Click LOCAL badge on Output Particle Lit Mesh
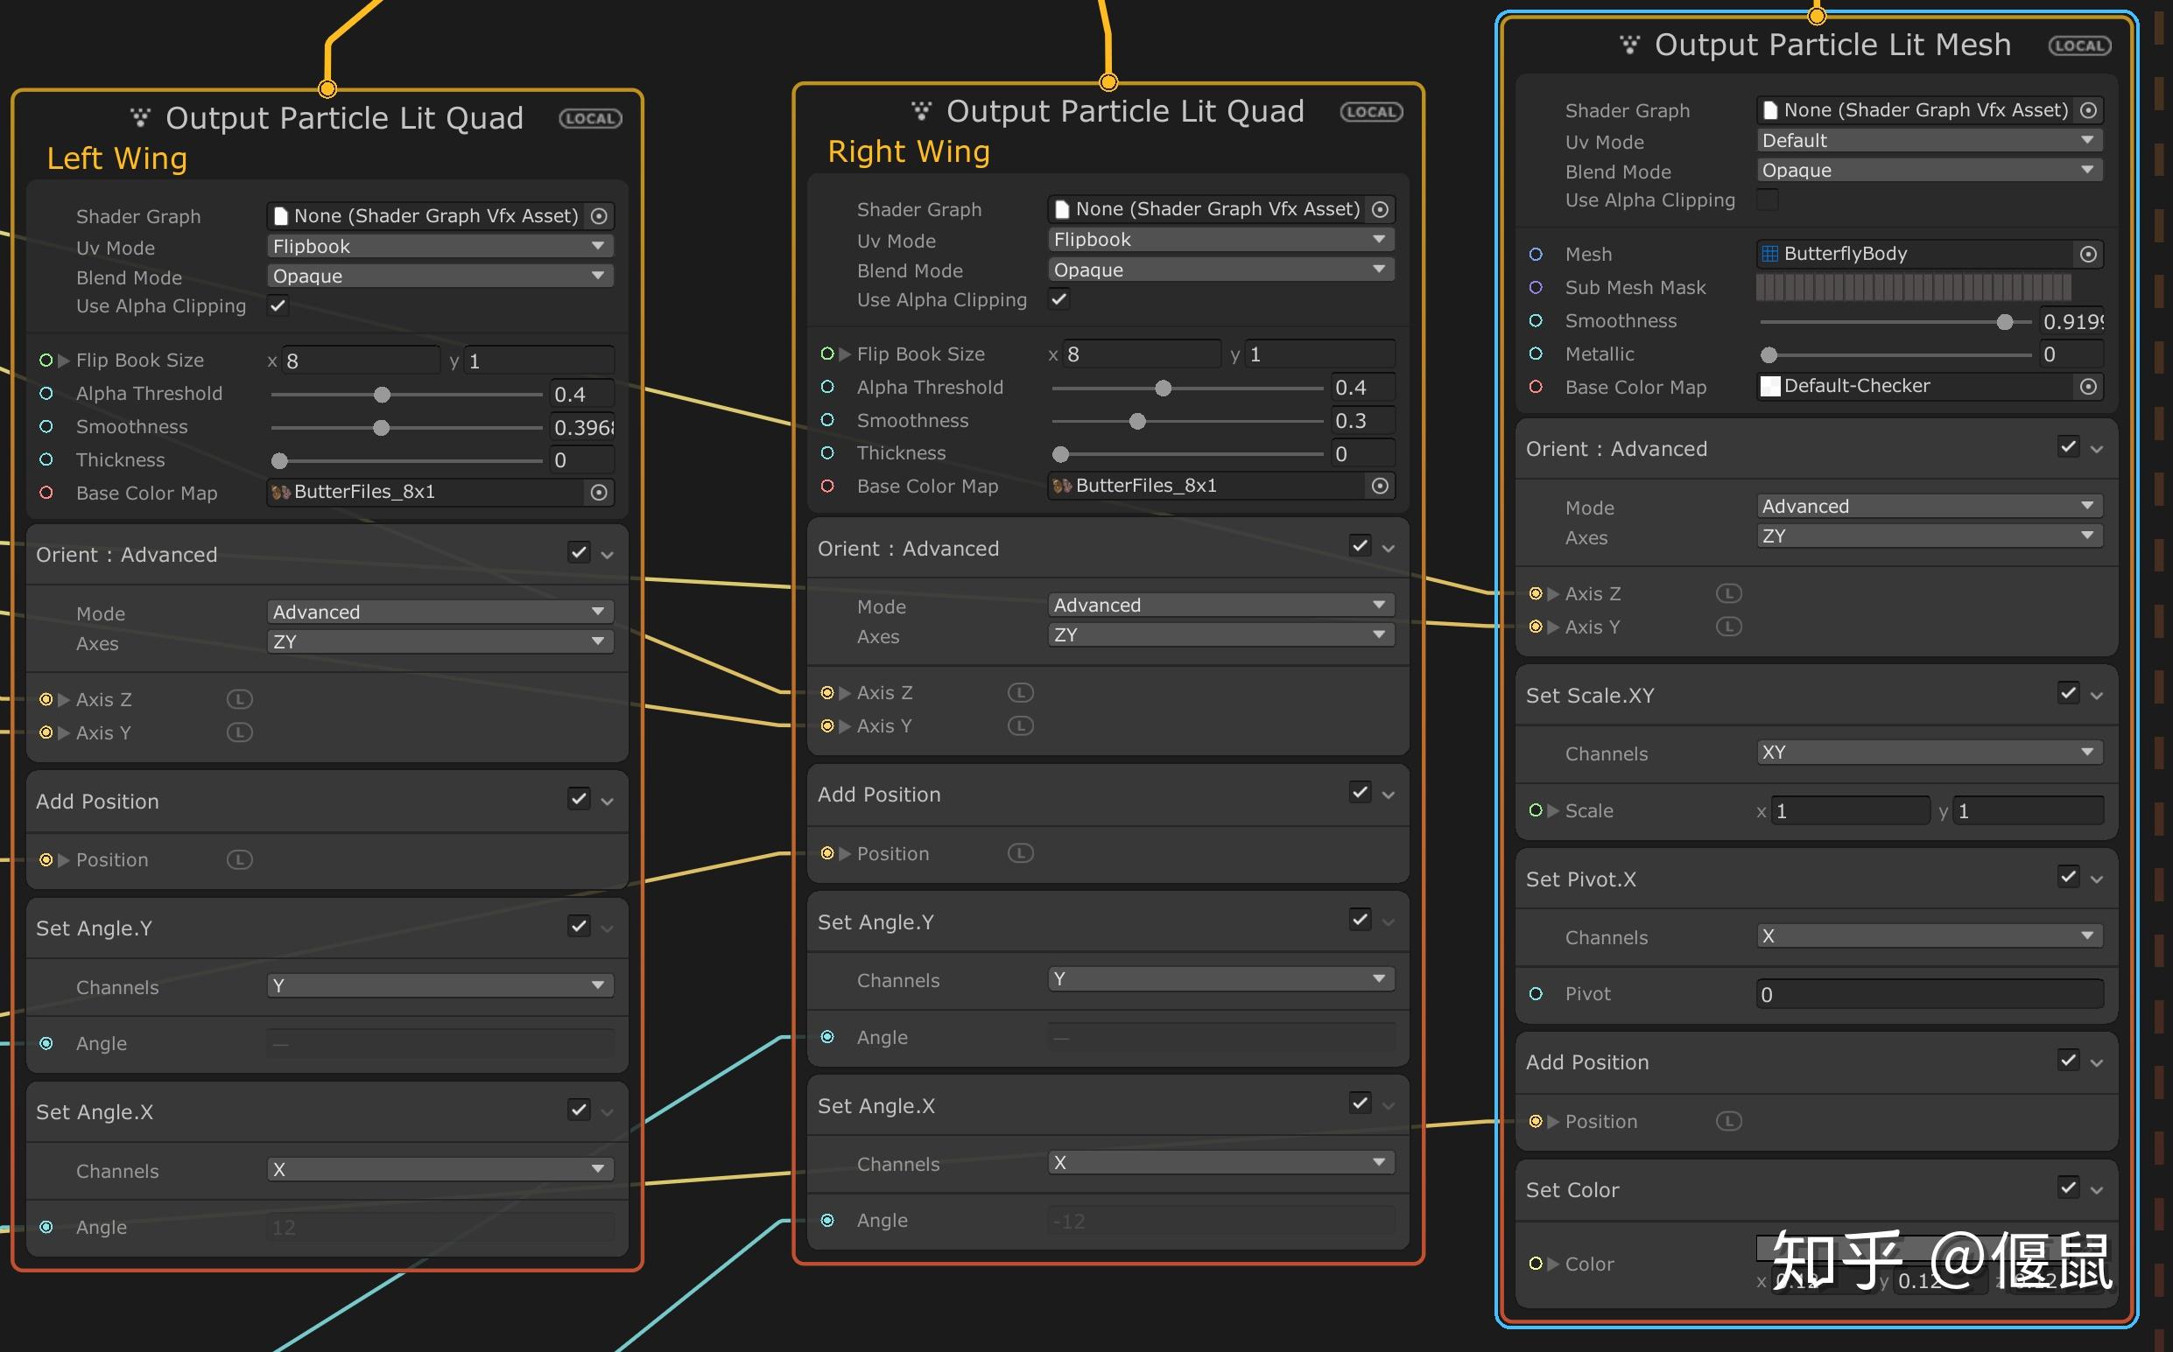The width and height of the screenshot is (2173, 1352). pyautogui.click(x=2079, y=46)
